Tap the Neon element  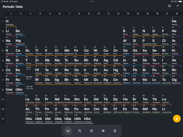pos(177,31)
